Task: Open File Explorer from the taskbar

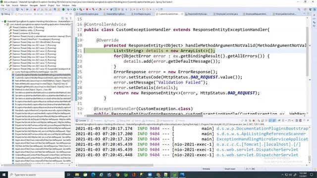Action: 77,175
